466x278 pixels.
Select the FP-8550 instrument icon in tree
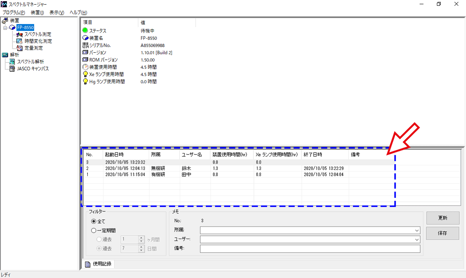pos(12,27)
